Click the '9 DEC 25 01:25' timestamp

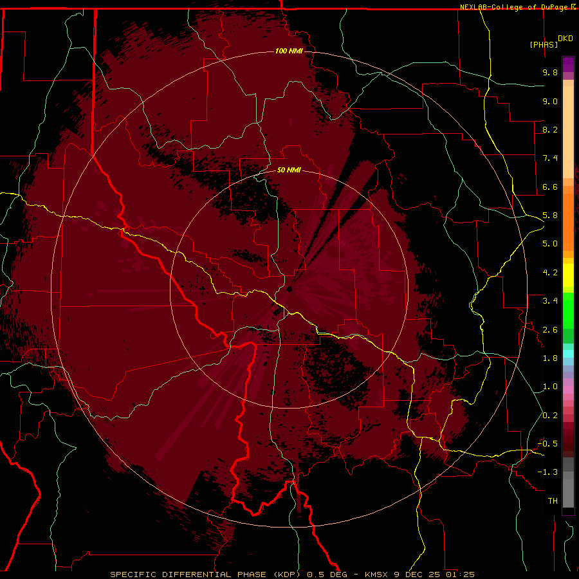pyautogui.click(x=434, y=574)
